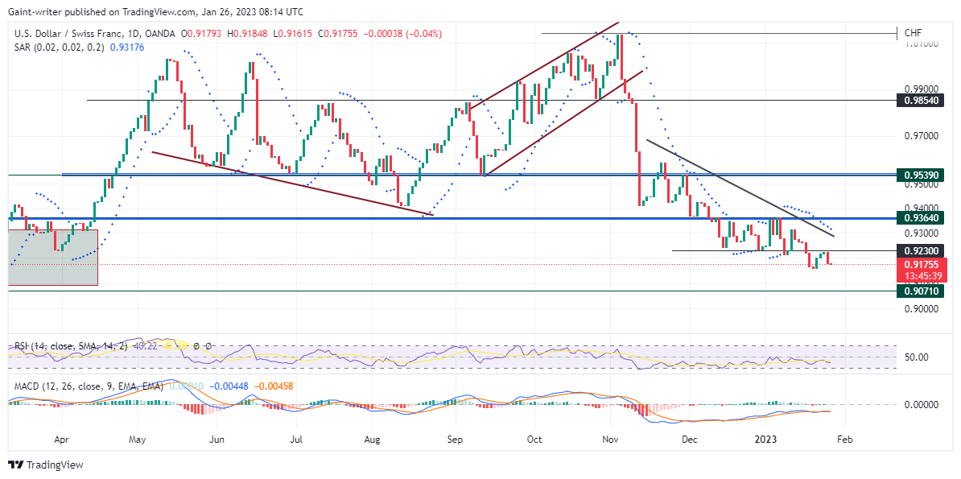This screenshot has width=961, height=479.
Task: Click the 0.90710 price level label
Action: 922,291
